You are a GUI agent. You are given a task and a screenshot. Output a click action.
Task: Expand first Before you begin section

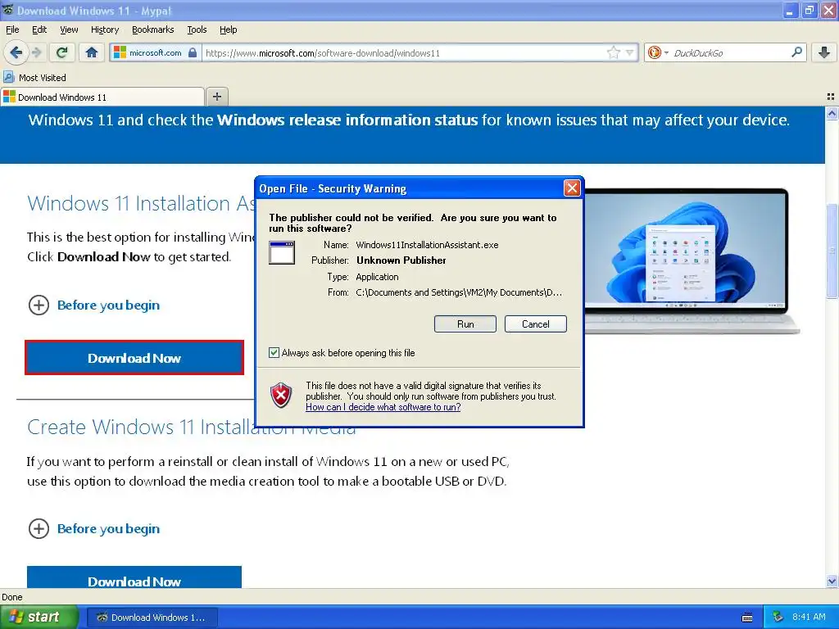click(x=93, y=305)
